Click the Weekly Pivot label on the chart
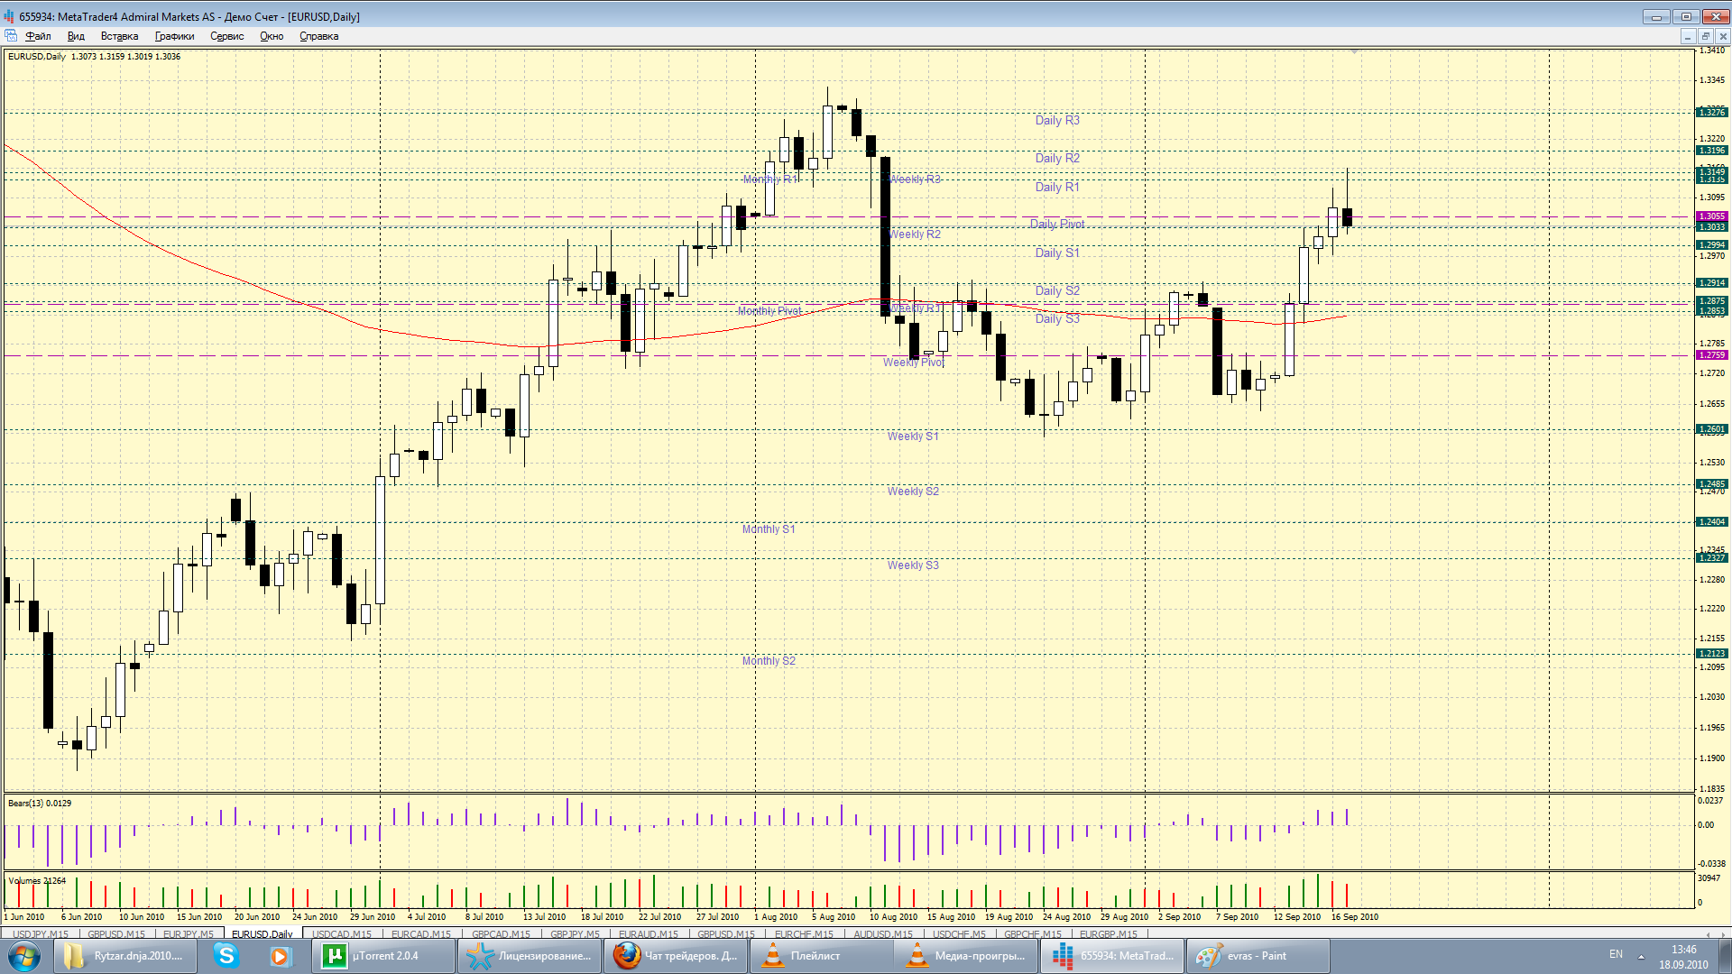Screen dimensions: 1732x974 point(913,363)
